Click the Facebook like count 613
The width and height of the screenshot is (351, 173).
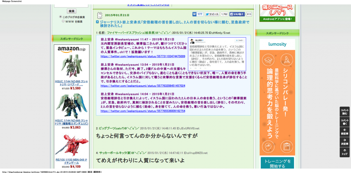[249, 14]
